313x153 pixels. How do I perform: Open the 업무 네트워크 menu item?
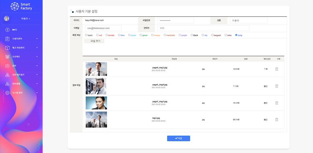tap(18, 75)
